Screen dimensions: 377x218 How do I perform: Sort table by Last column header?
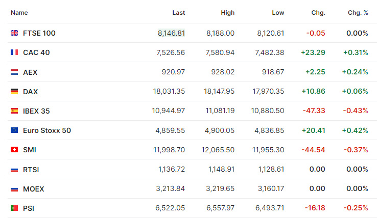click(179, 13)
